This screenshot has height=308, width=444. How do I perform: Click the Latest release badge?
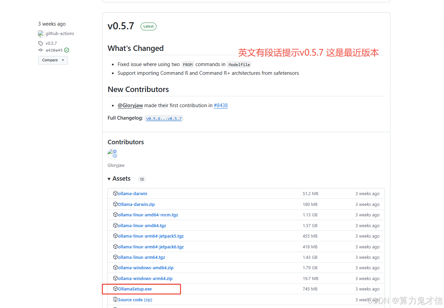[148, 26]
